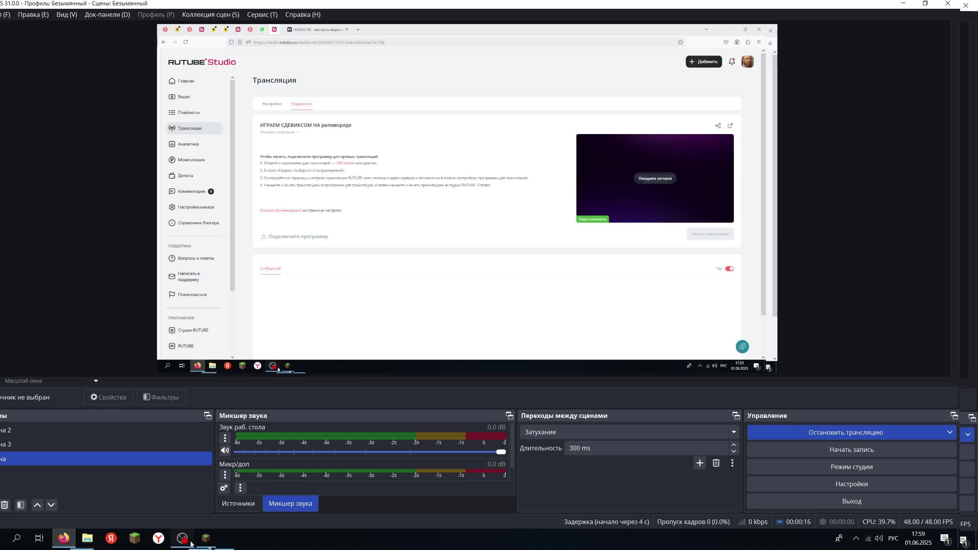Mute the desktop audio speaker icon
The width and height of the screenshot is (978, 550).
(225, 451)
